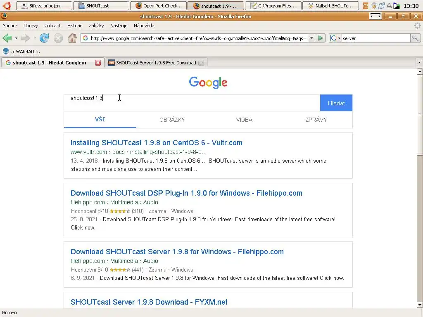Go back with the green Back arrow
The height and width of the screenshot is (317, 423).
point(7,38)
